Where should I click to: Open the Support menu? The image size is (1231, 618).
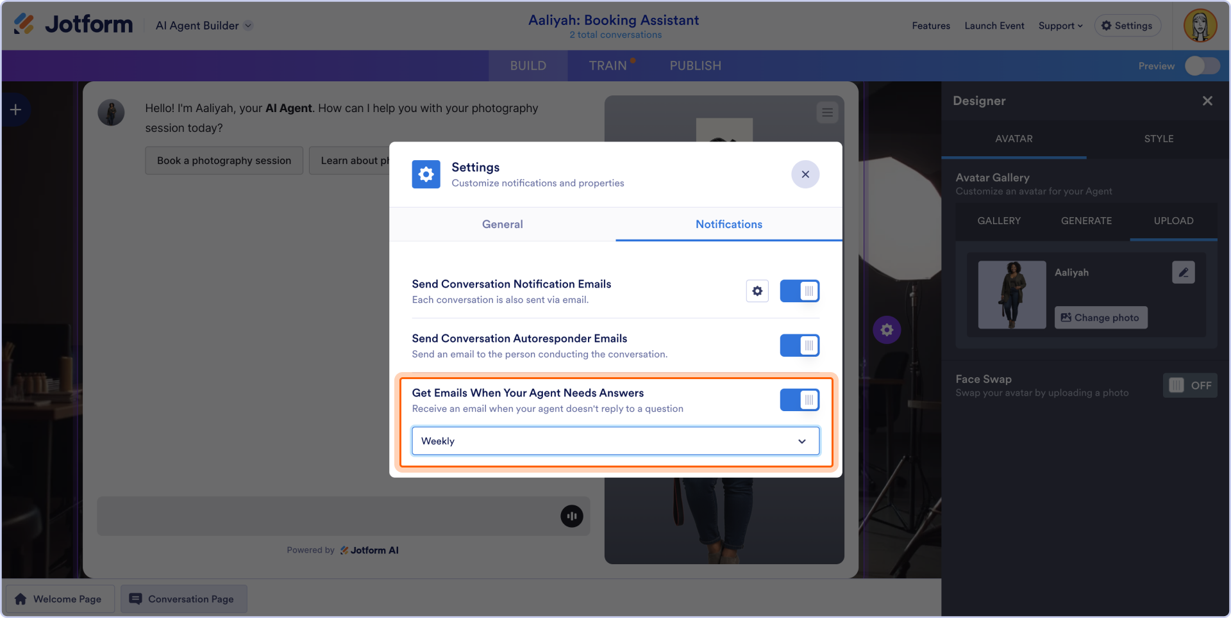(x=1060, y=26)
